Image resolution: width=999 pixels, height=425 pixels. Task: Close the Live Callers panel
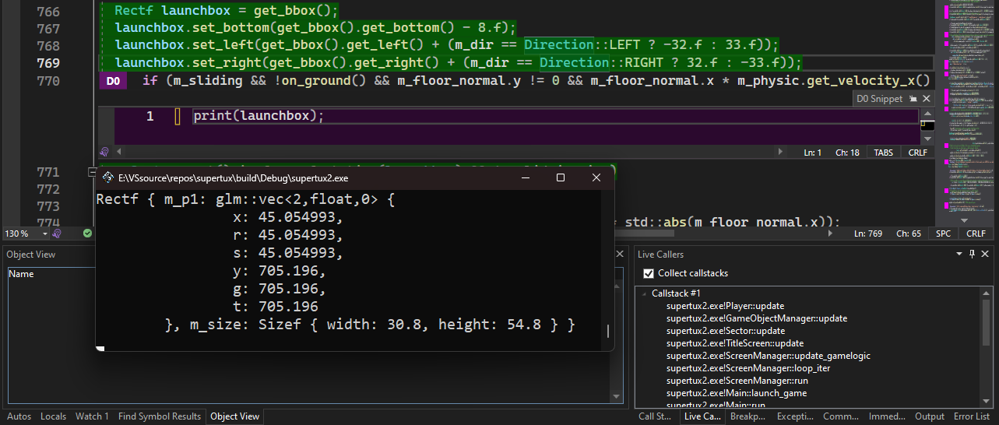985,254
